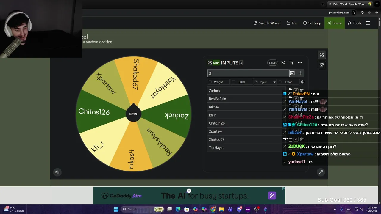
Task: Open Microsoft Edge from taskbar
Action: click(178, 209)
